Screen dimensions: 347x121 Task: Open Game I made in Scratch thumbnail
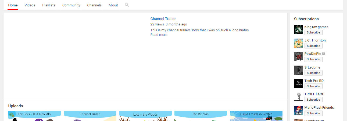256,116
